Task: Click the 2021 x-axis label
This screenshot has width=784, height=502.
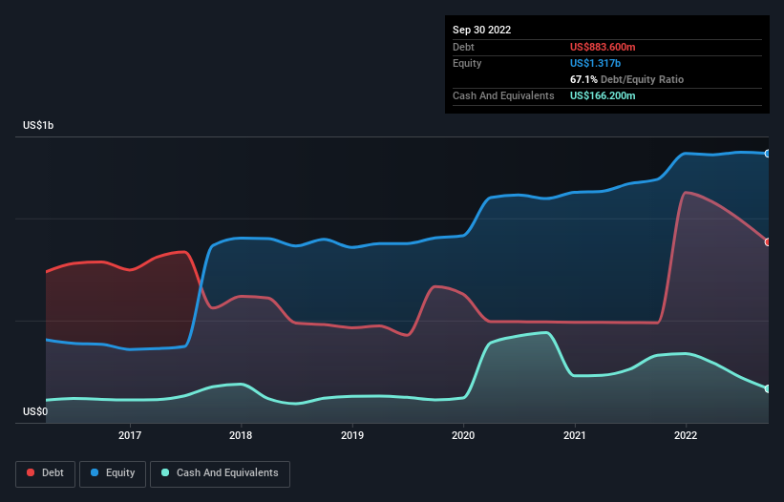Action: [x=575, y=435]
